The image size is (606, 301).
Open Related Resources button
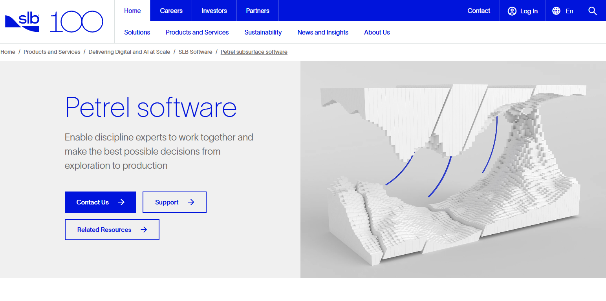point(112,230)
